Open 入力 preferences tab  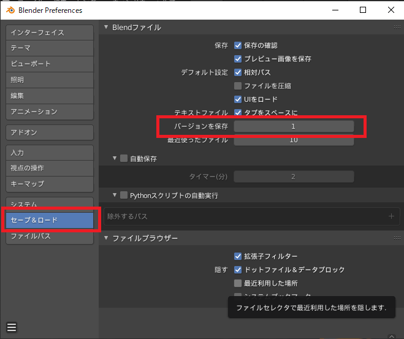click(50, 153)
